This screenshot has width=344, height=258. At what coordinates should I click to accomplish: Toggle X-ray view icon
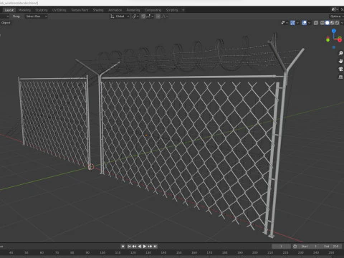(x=316, y=23)
